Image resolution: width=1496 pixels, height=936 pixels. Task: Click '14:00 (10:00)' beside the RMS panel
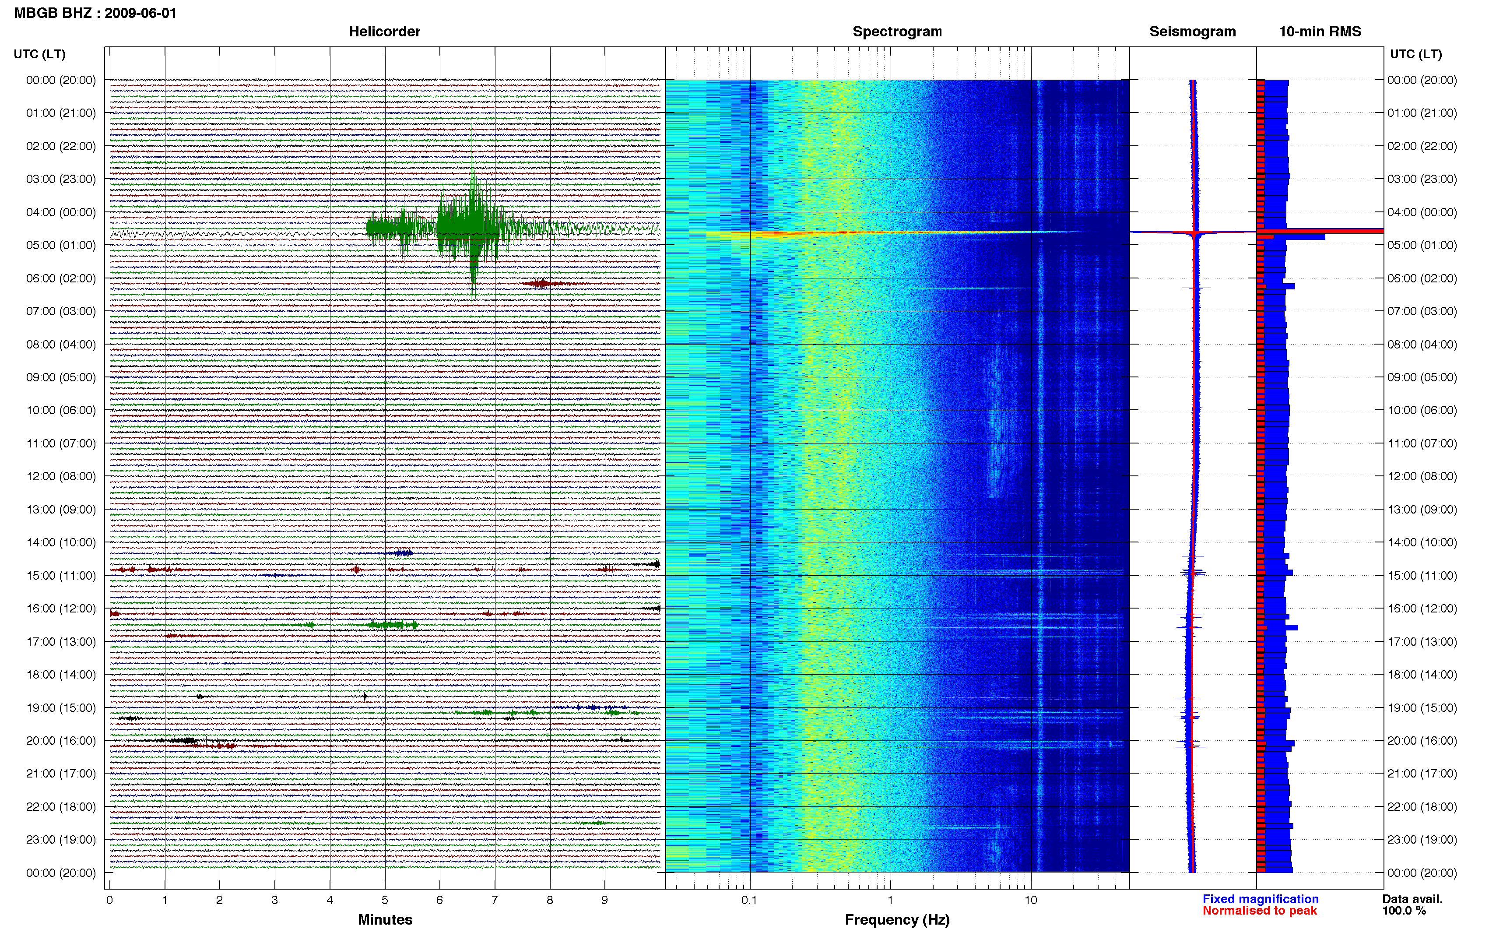(x=1422, y=542)
